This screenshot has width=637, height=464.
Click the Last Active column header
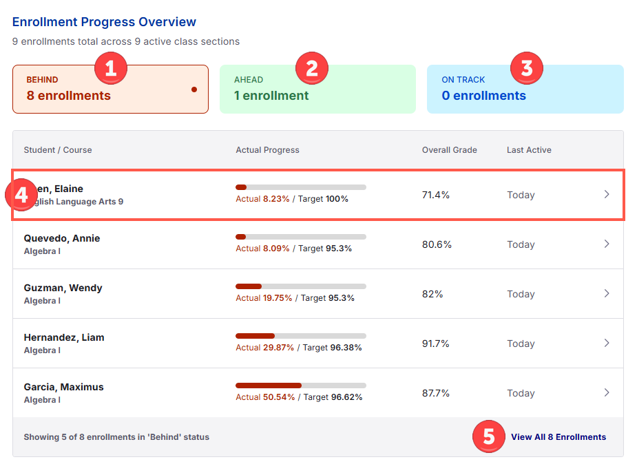coord(529,150)
